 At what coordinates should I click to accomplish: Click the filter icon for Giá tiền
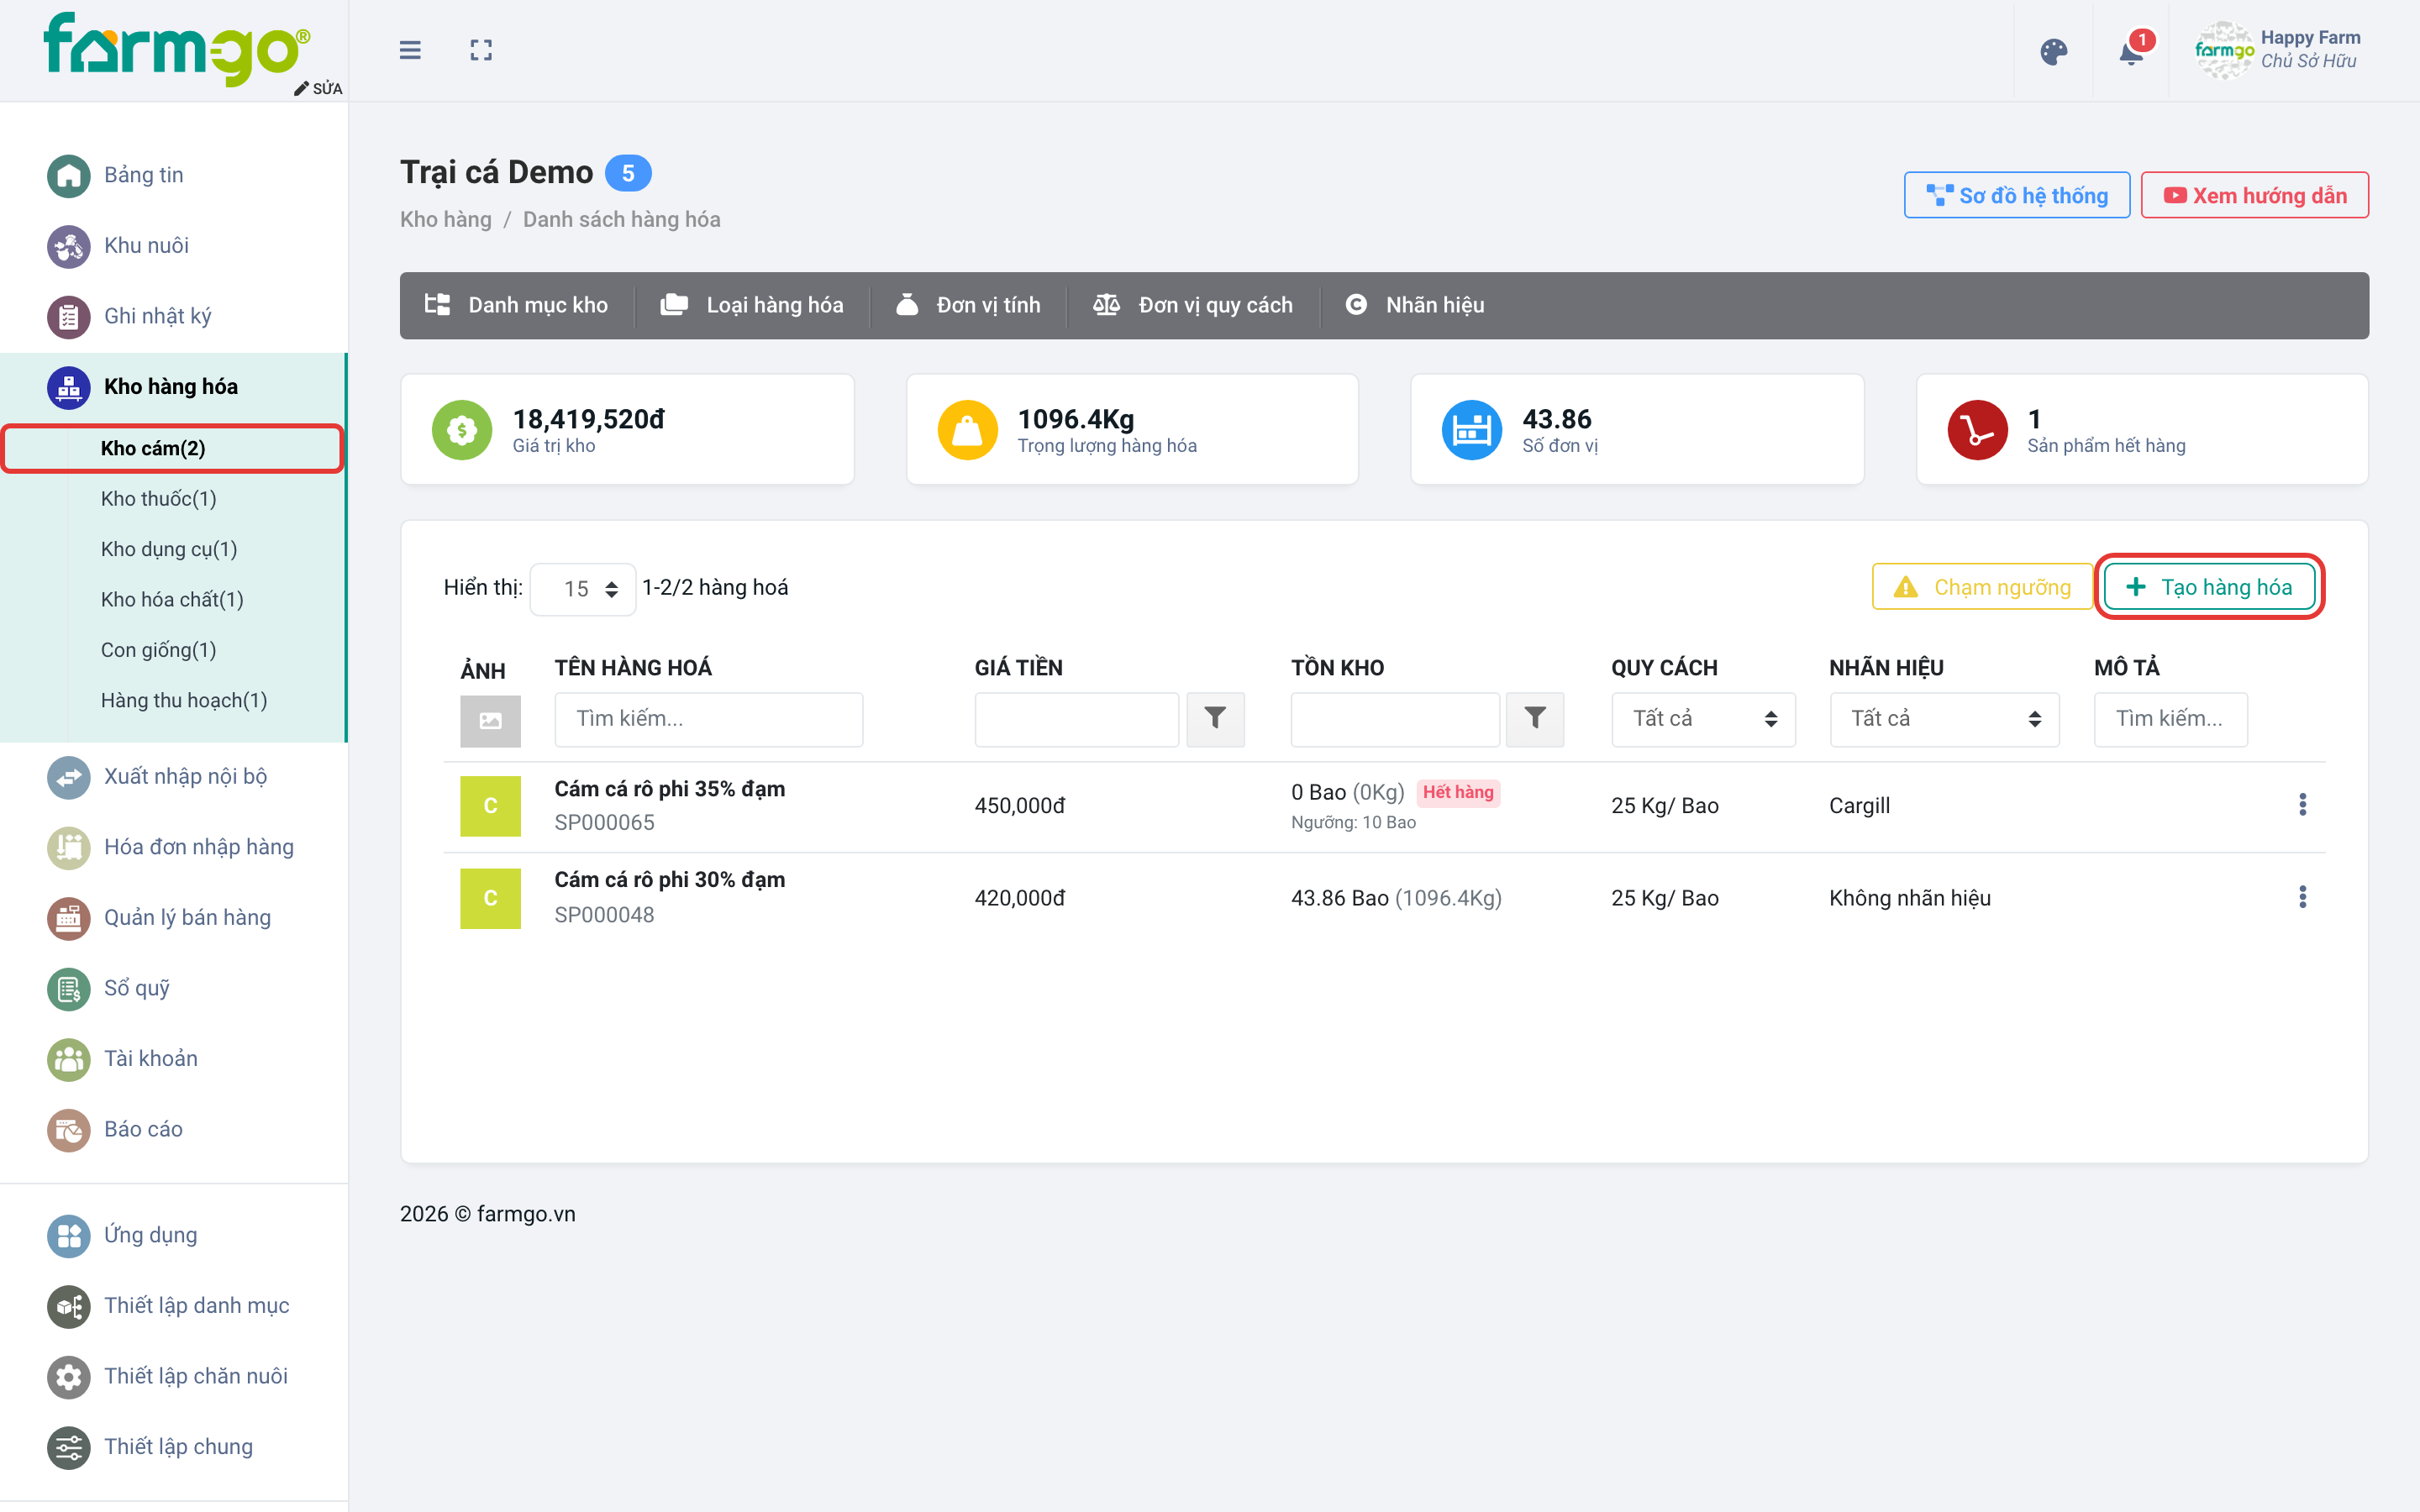[x=1215, y=719]
